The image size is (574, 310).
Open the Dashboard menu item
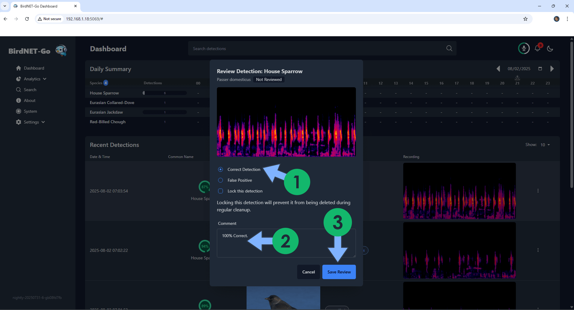34,68
